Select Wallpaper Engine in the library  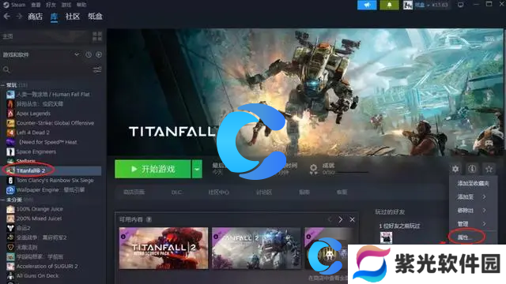[x=51, y=190]
